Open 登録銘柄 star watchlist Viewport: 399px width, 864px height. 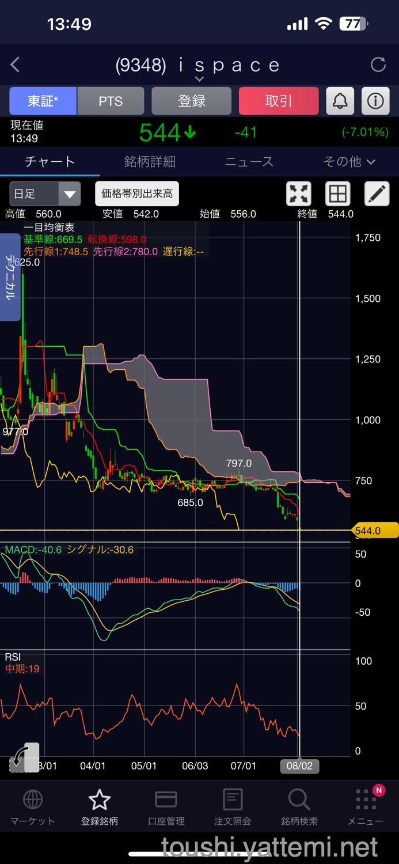pyautogui.click(x=100, y=808)
